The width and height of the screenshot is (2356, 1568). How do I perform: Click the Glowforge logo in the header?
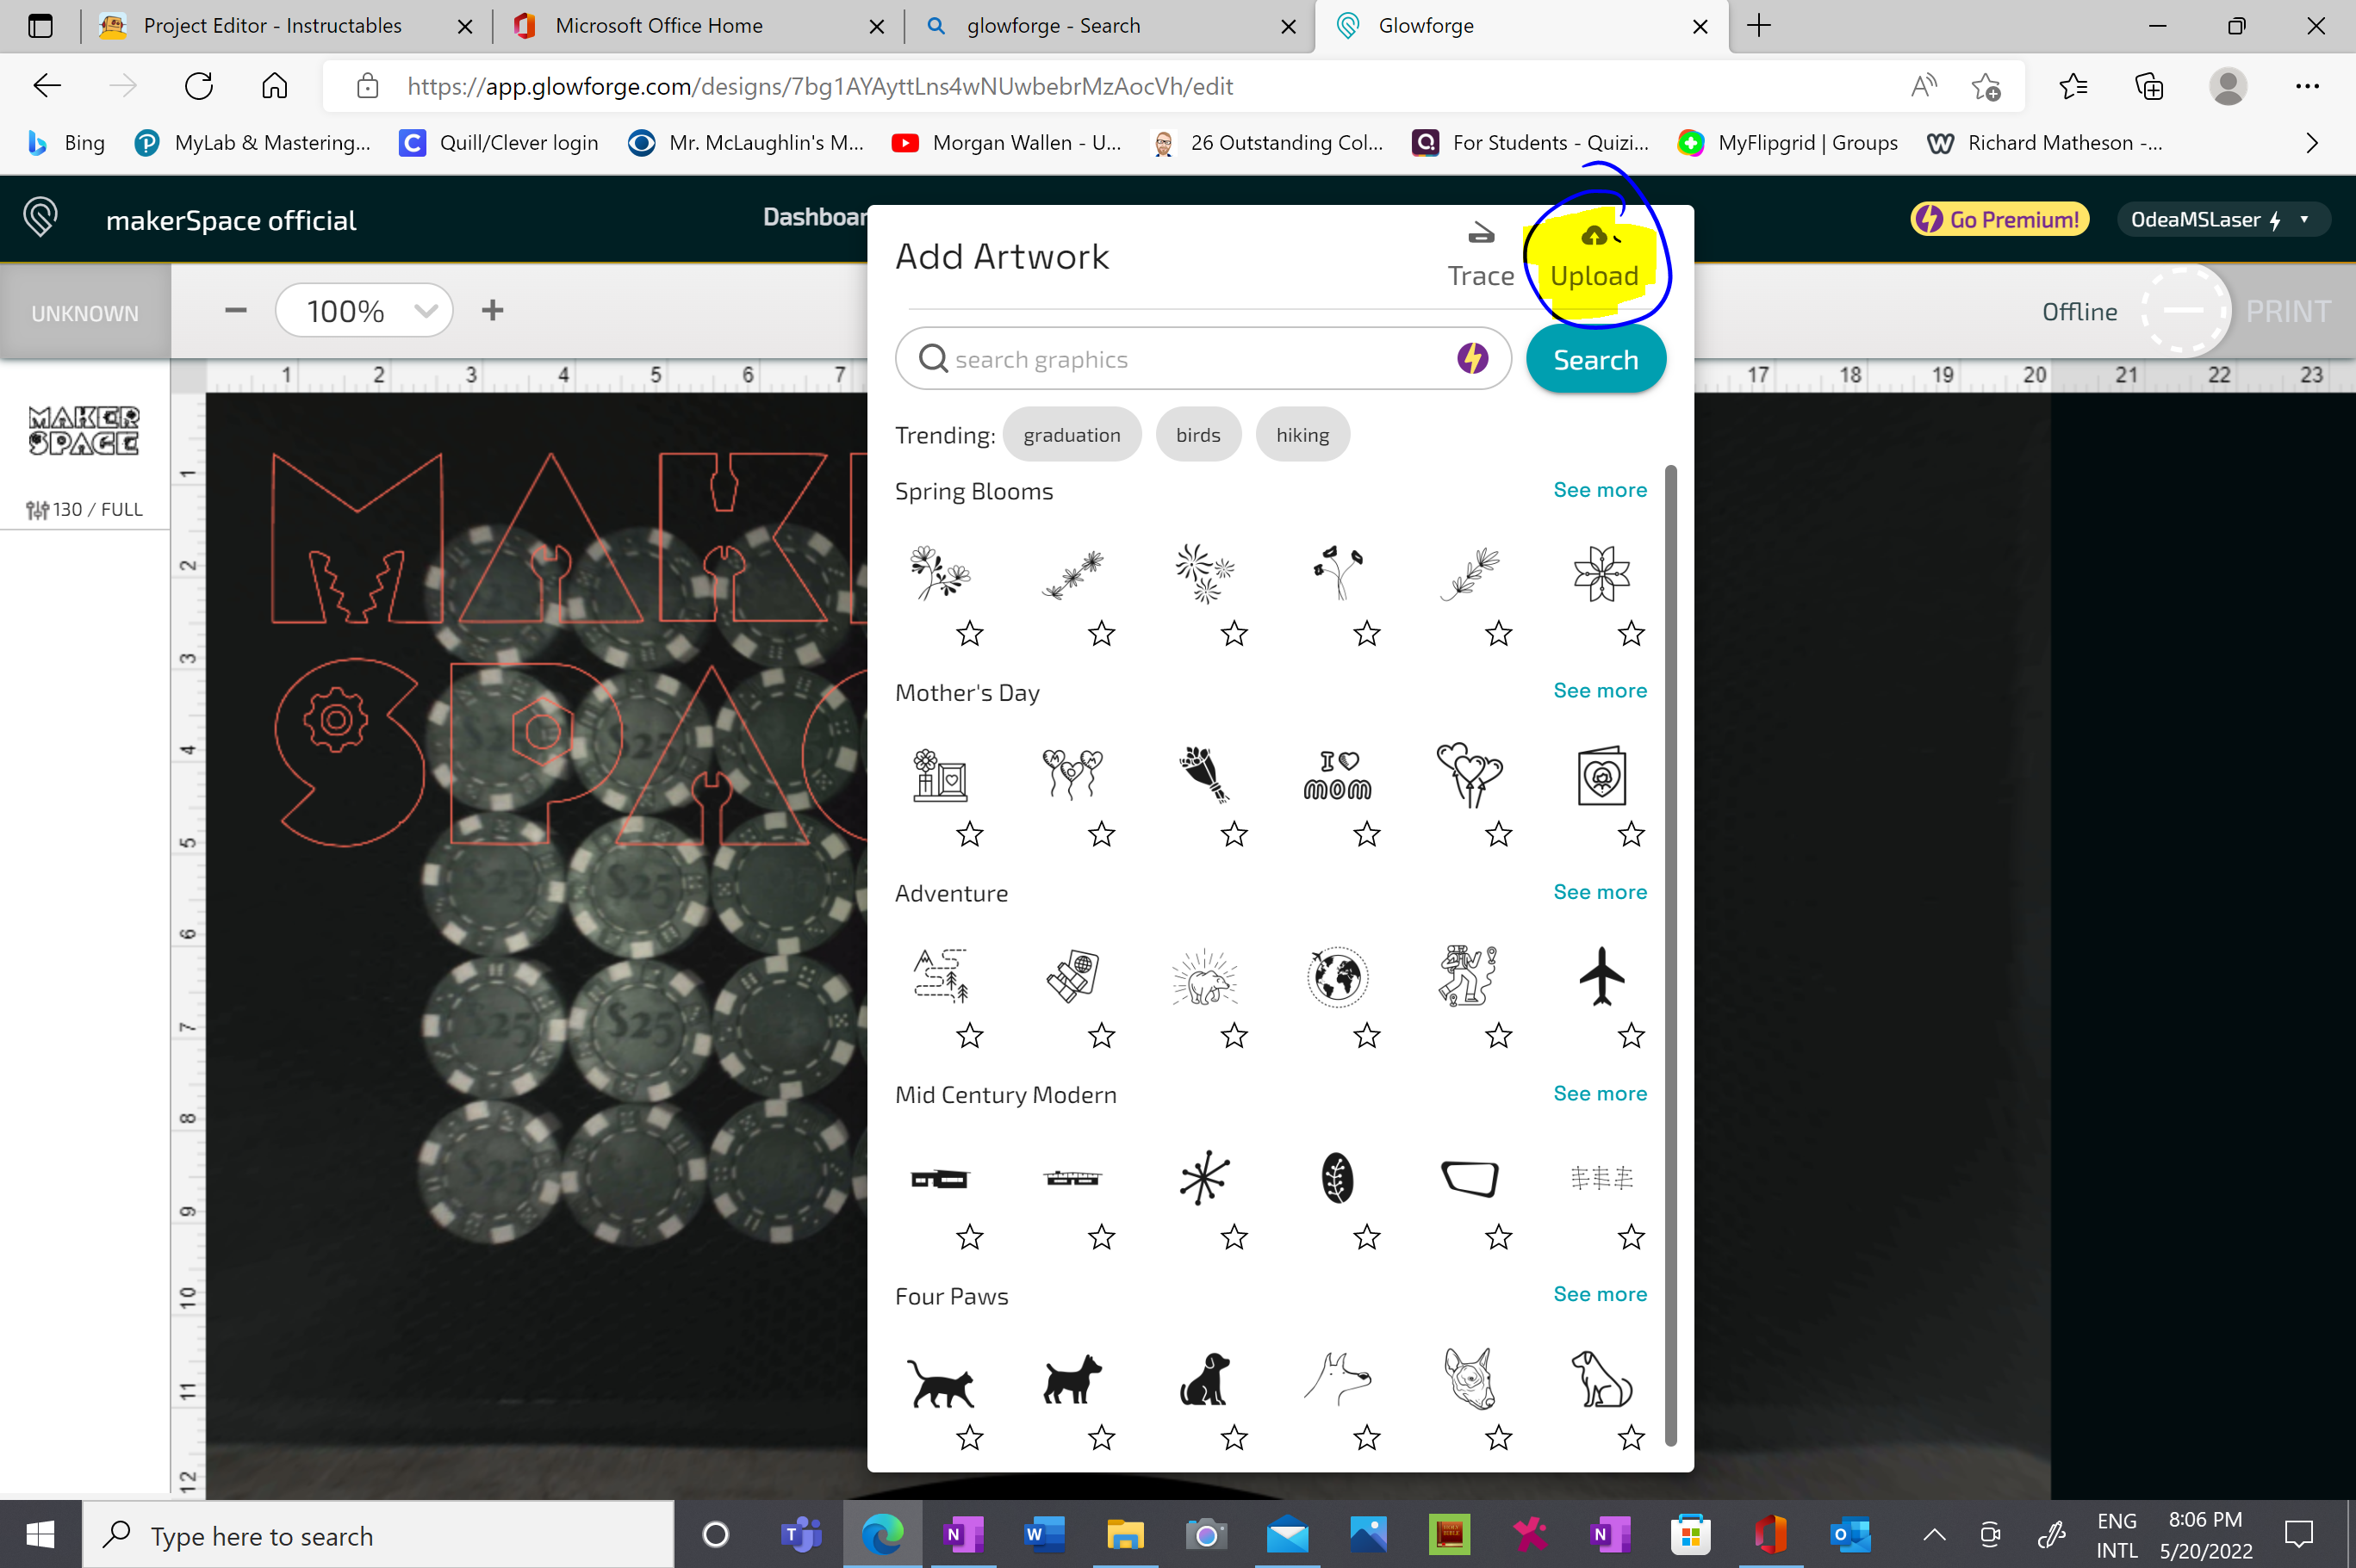click(x=40, y=217)
